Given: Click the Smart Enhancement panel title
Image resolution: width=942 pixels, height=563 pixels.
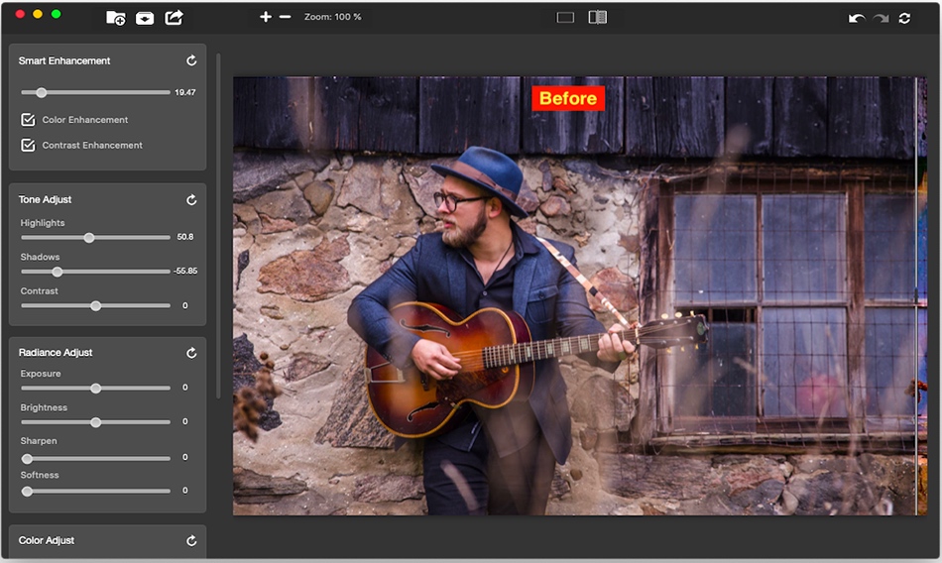Looking at the screenshot, I should coord(64,60).
